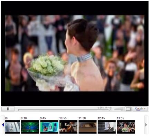Select the 11:30 brown scene thumbnail
Viewport: 150px width, 136px height.
(87, 127)
